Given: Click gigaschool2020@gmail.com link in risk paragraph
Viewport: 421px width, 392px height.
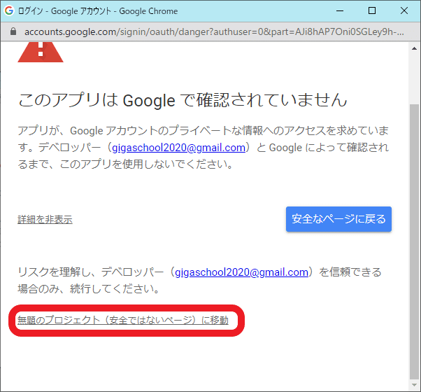Looking at the screenshot, I should [x=241, y=272].
